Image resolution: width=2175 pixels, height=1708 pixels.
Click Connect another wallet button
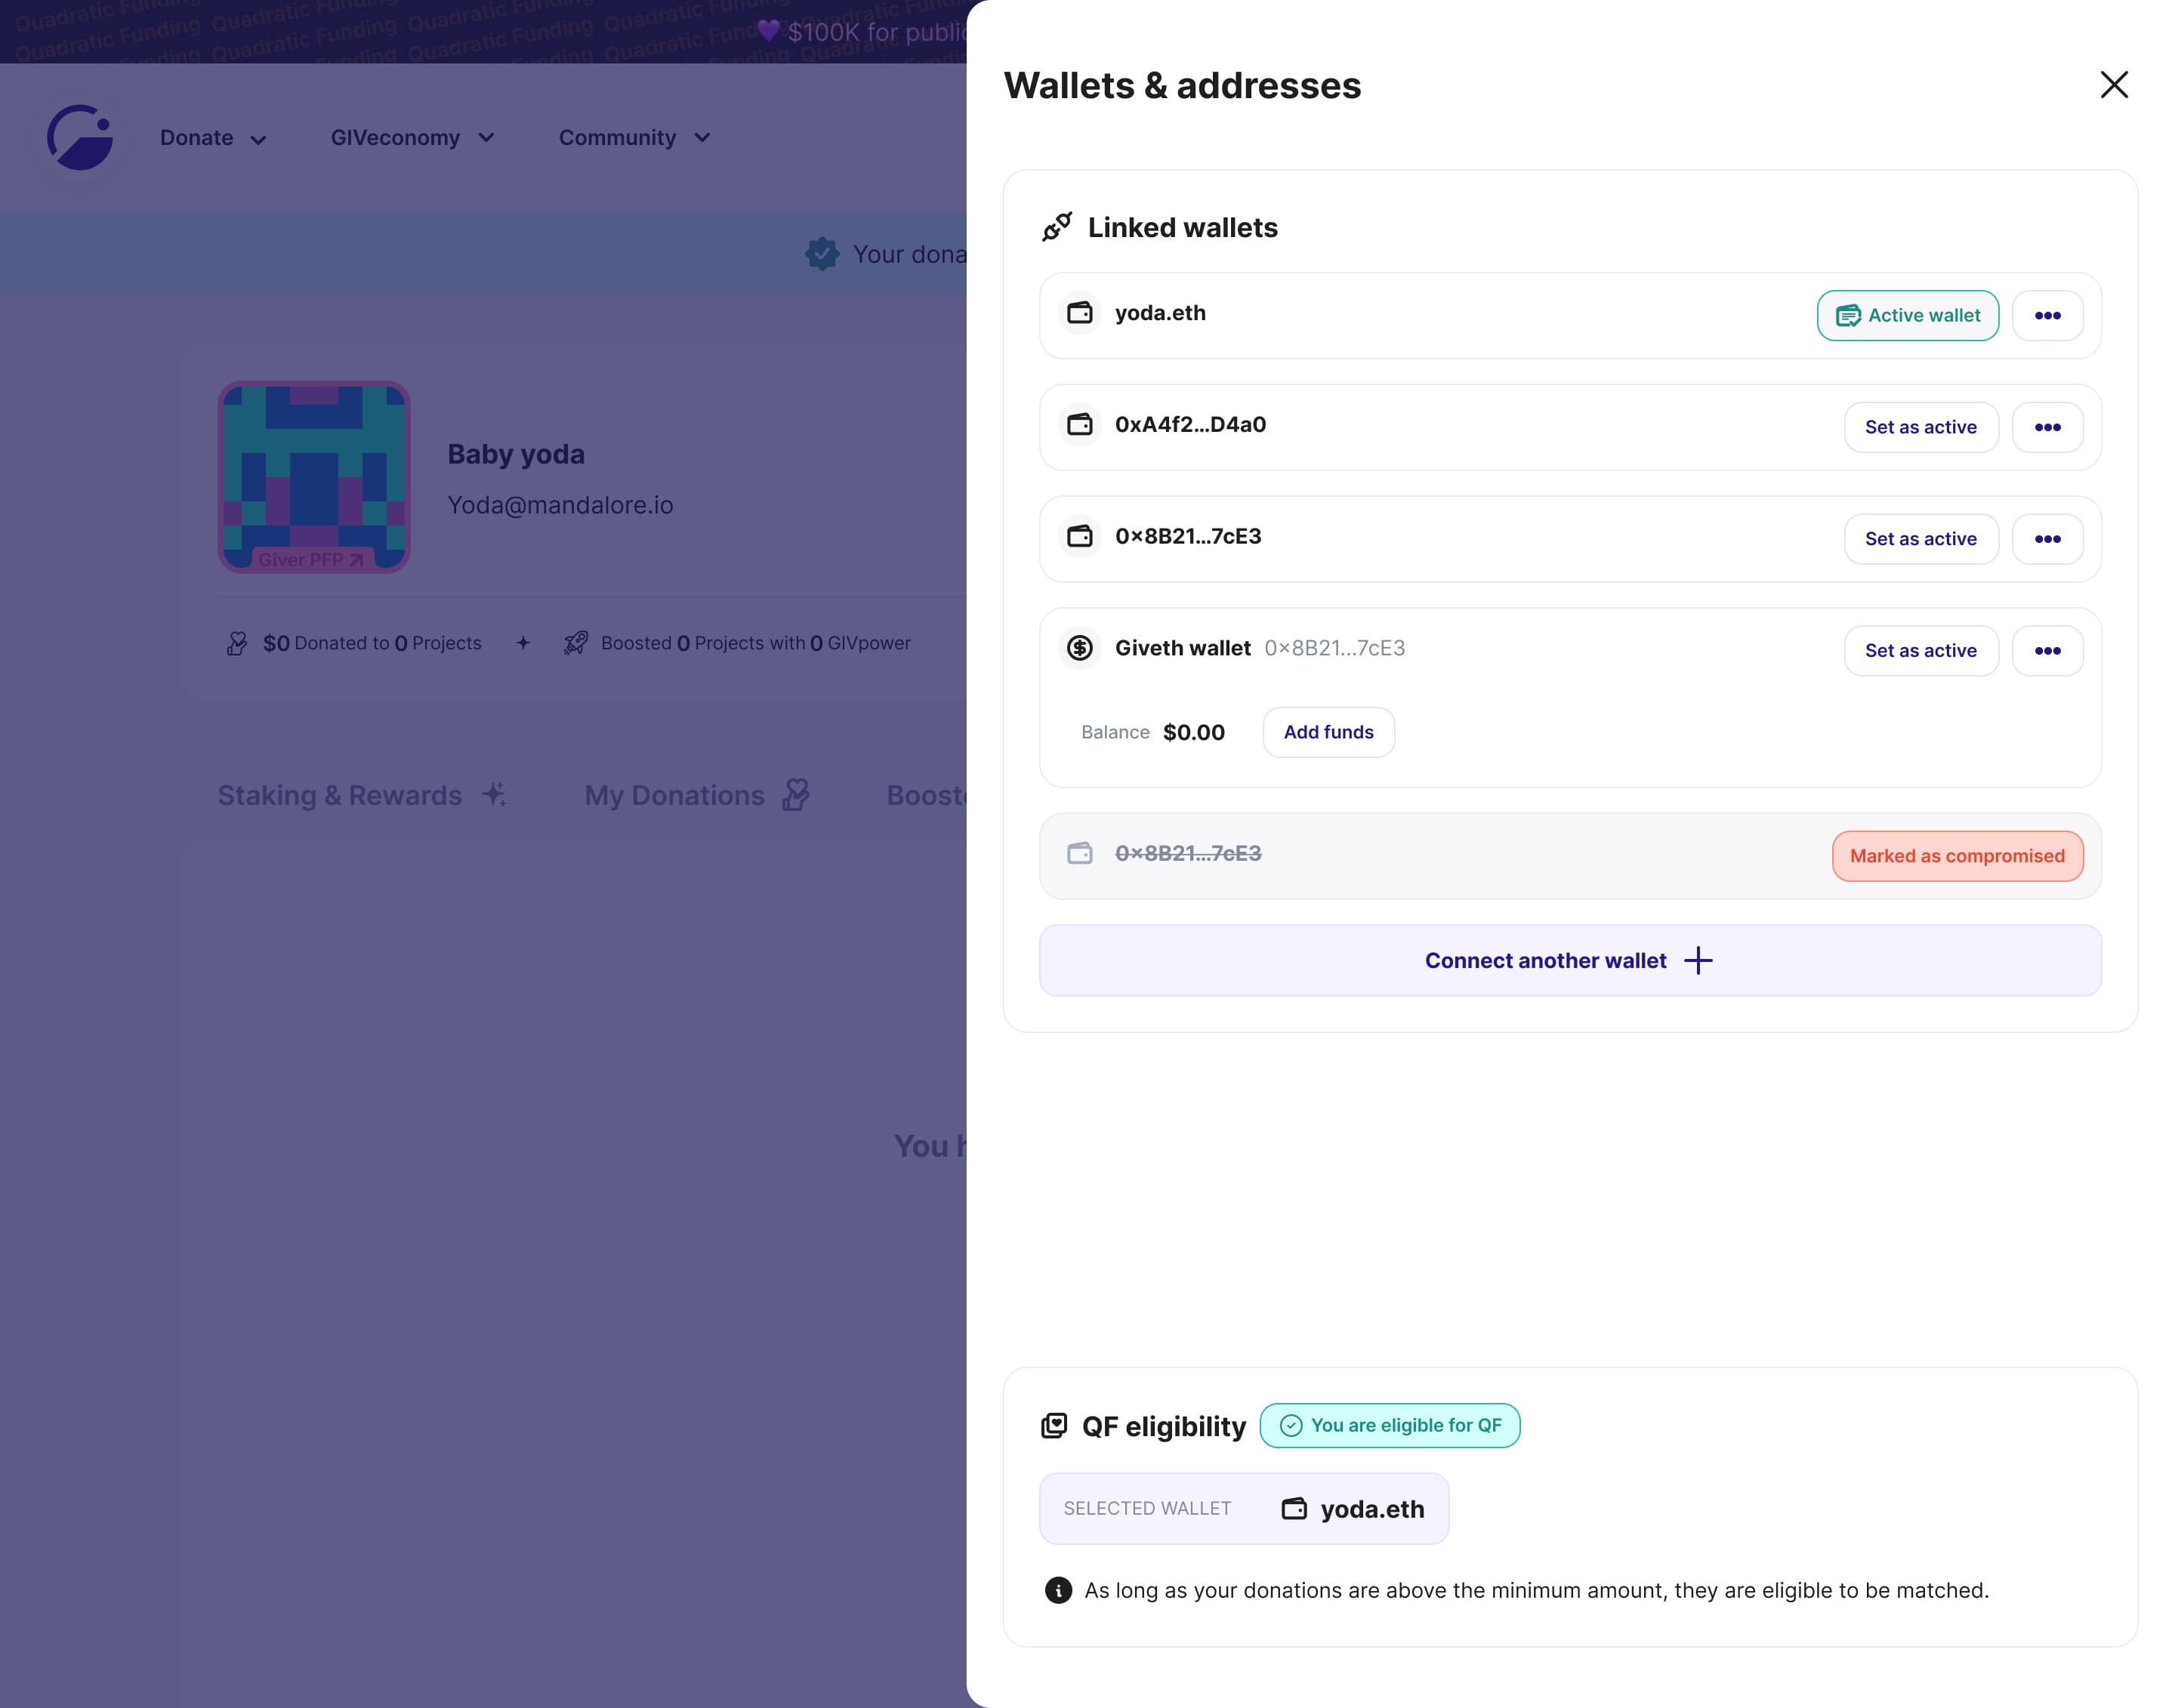coord(1569,961)
